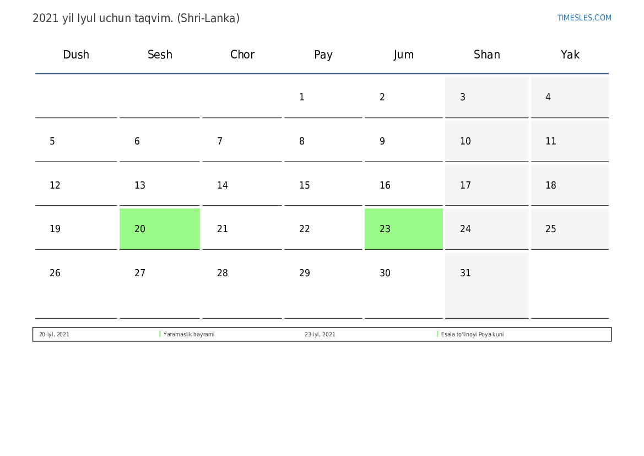The height and width of the screenshot is (456, 644).
Task: Select day 12 in the calendar
Action: point(76,185)
